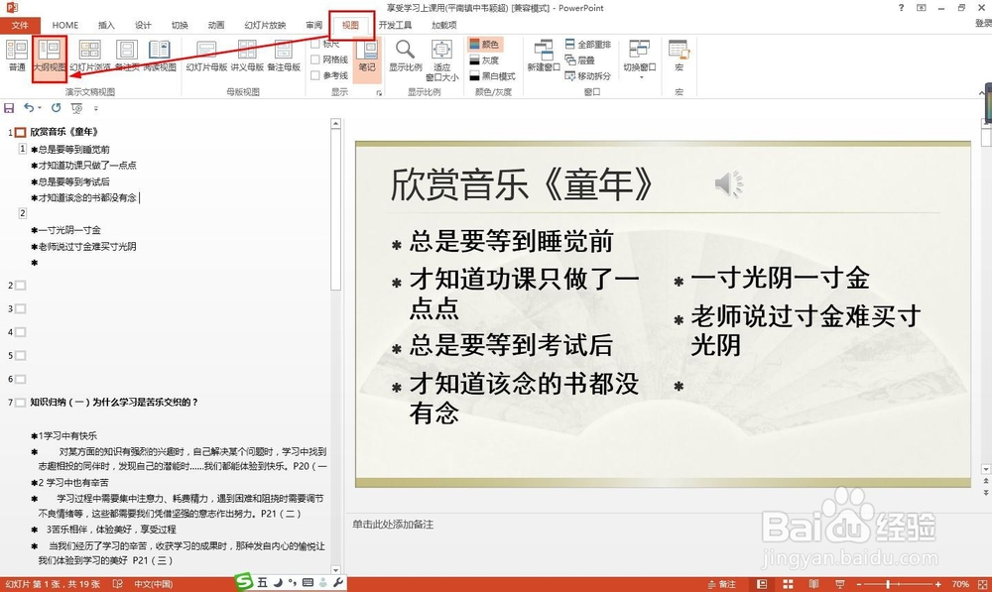Click the zoom slider handle

pyautogui.click(x=889, y=584)
